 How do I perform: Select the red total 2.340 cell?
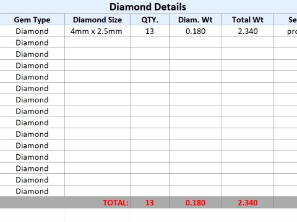[247, 203]
